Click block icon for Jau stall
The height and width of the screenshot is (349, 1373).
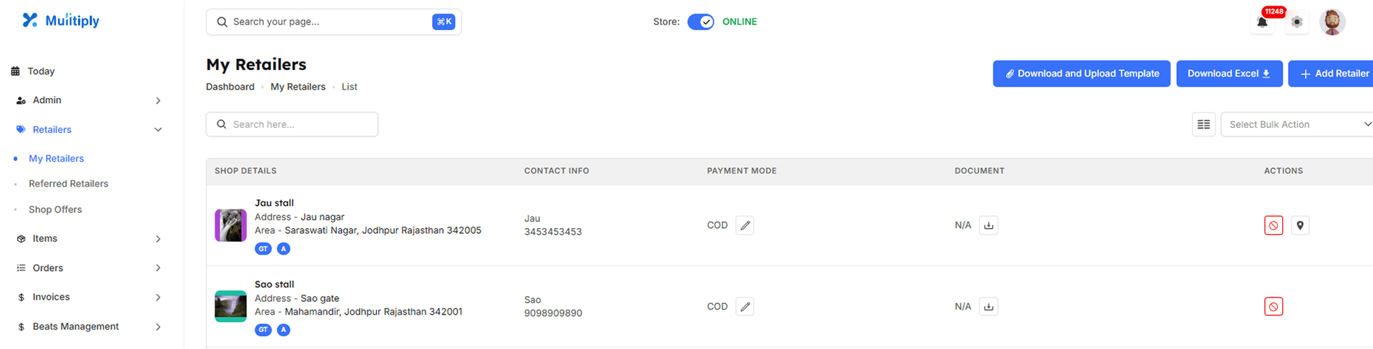1273,225
